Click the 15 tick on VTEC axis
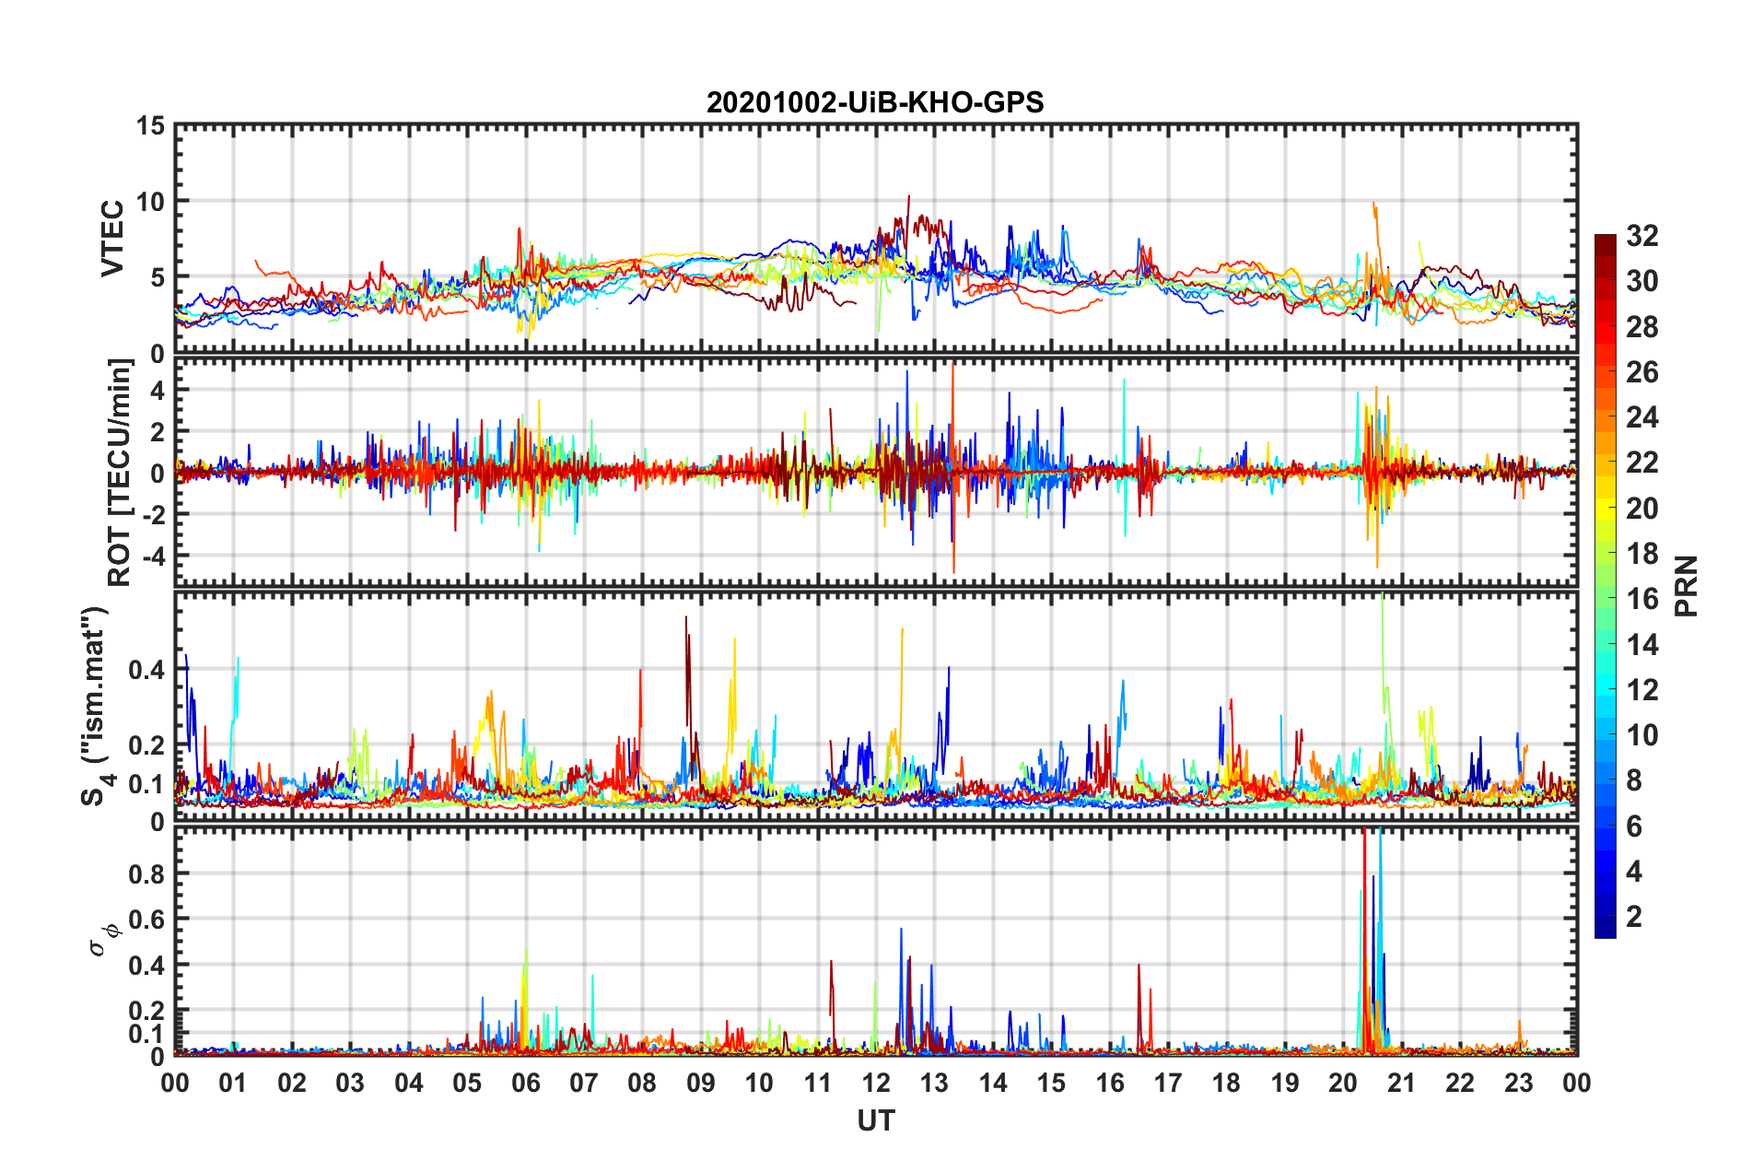Image resolution: width=1752 pixels, height=1172 pixels. tap(150, 126)
